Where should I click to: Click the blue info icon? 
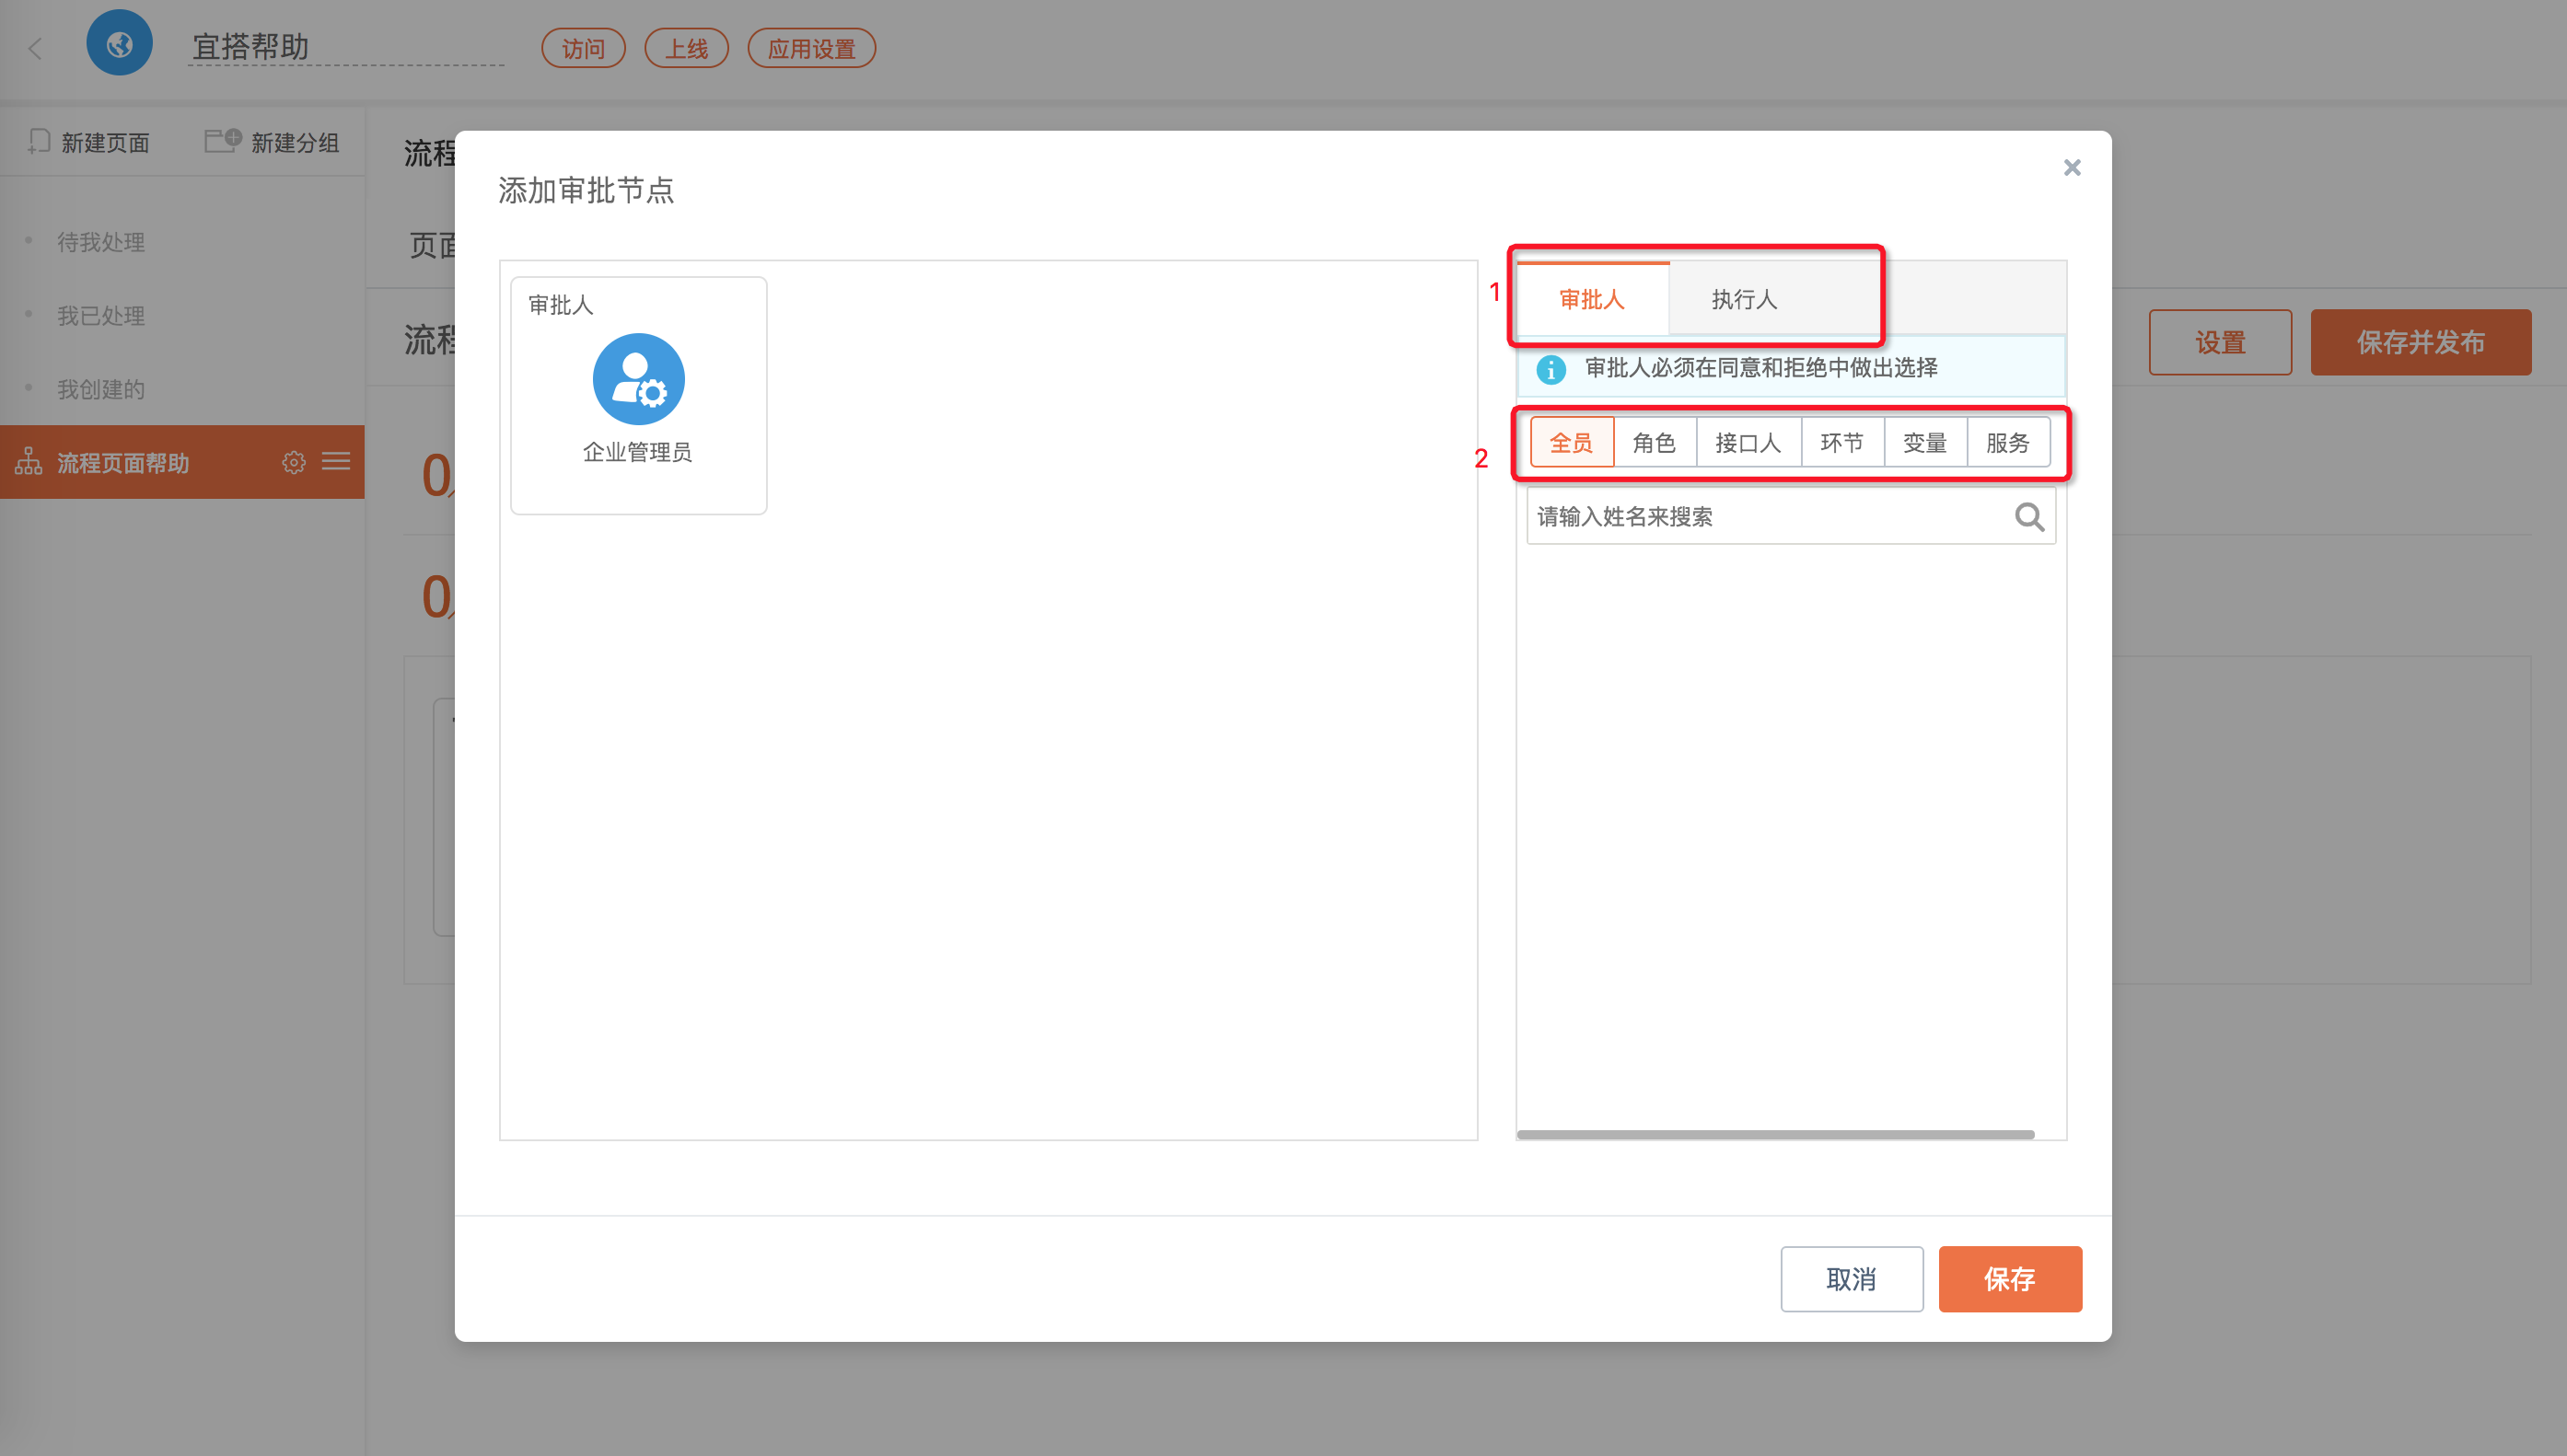[x=1551, y=369]
